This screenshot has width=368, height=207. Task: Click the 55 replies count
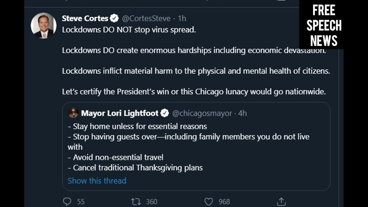81,202
